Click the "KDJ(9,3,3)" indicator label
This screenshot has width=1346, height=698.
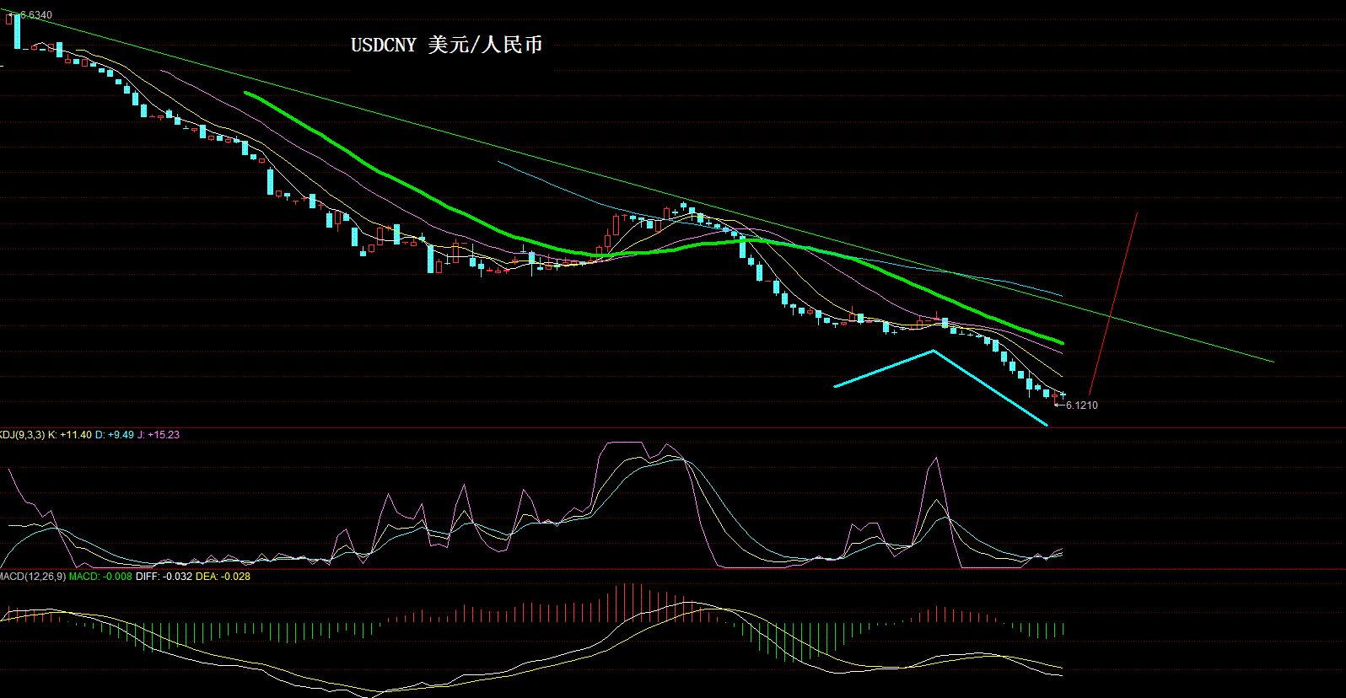pyautogui.click(x=22, y=435)
